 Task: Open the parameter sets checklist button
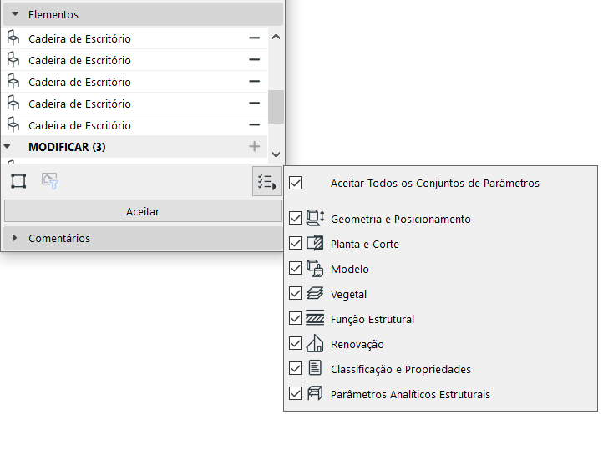(x=266, y=181)
